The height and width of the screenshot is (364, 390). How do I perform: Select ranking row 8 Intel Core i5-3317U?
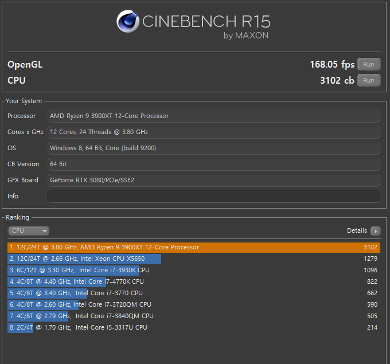[x=194, y=327]
